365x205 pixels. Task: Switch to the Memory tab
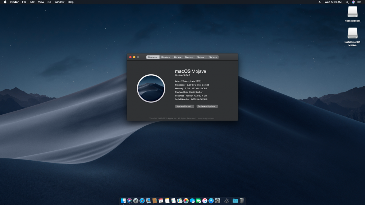(x=189, y=57)
